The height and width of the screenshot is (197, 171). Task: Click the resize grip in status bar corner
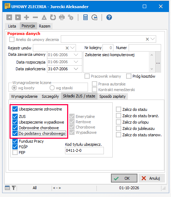click(164, 188)
